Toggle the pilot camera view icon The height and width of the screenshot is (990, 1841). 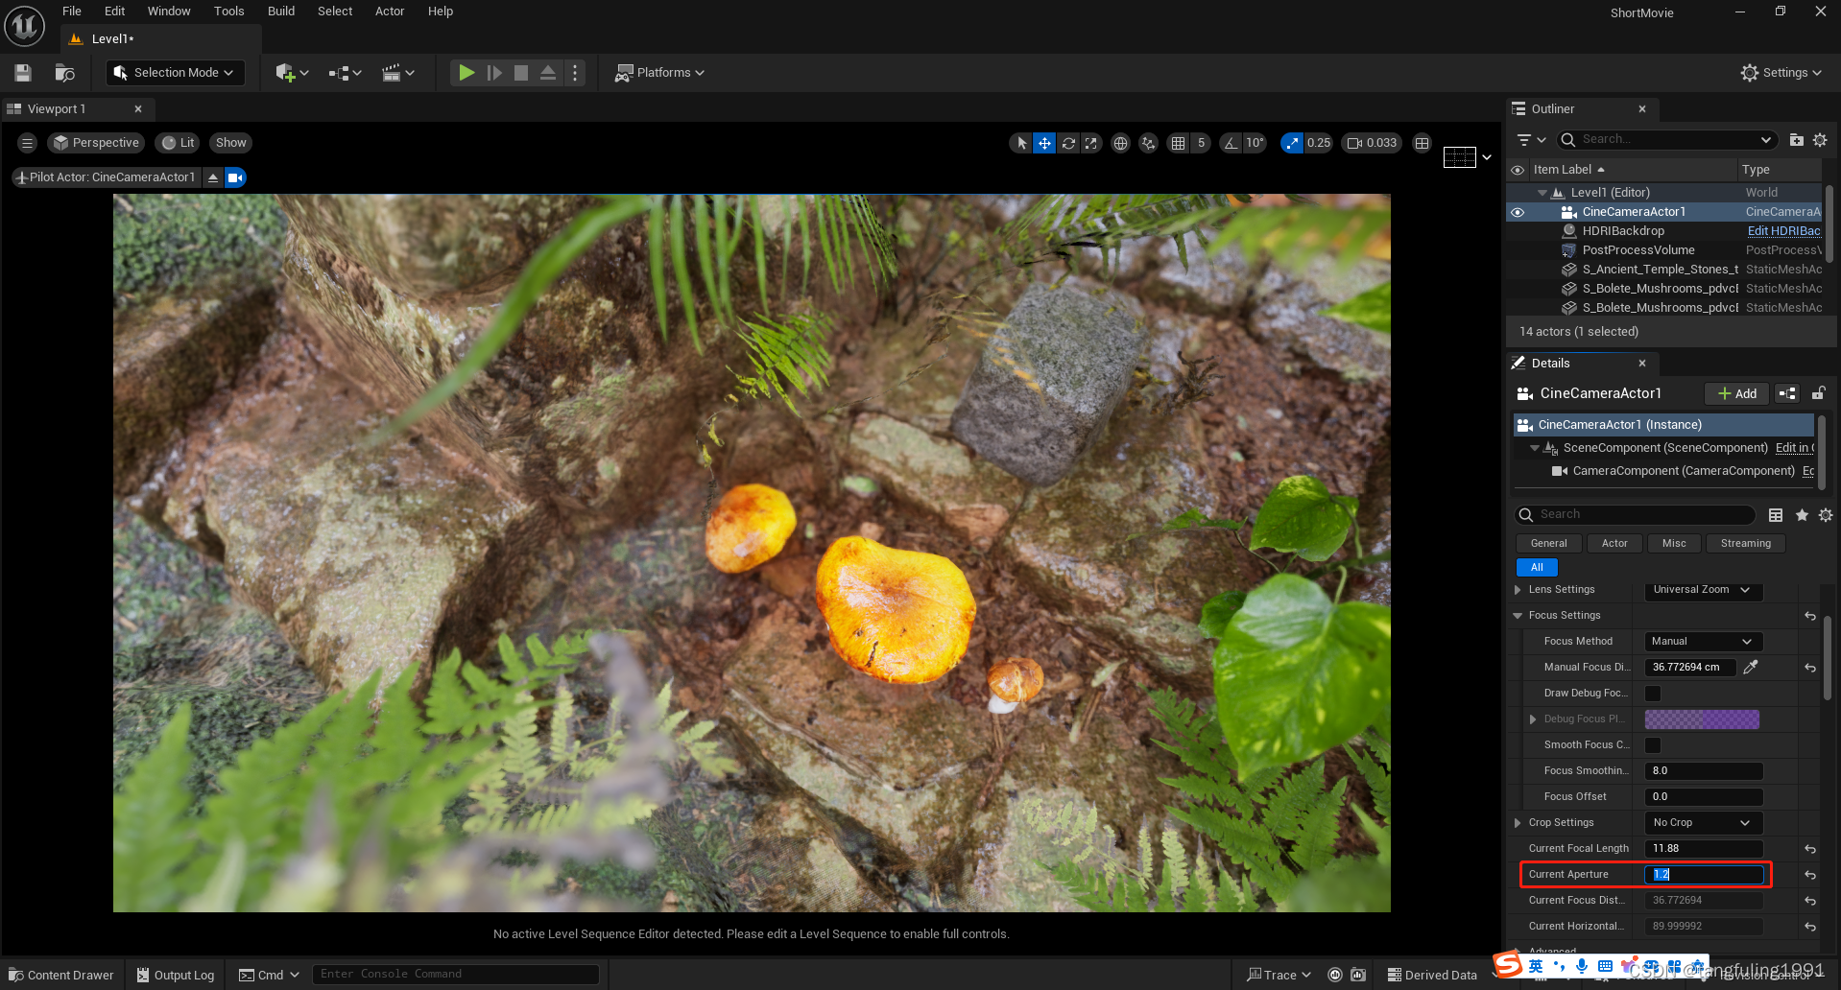tap(235, 177)
